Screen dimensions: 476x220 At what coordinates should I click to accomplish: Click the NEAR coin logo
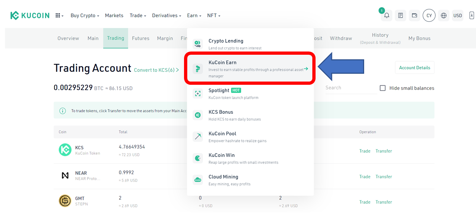[65, 175]
